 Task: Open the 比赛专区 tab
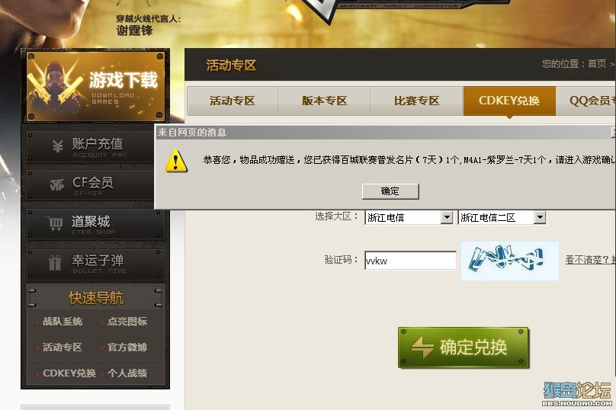[x=416, y=101]
